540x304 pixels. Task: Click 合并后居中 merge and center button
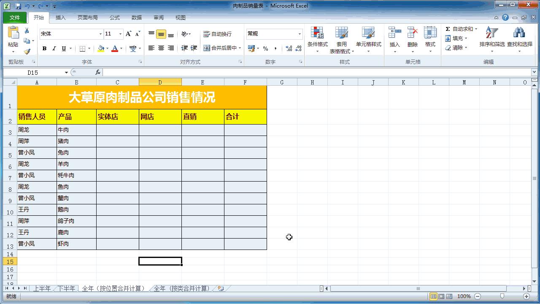(x=220, y=48)
